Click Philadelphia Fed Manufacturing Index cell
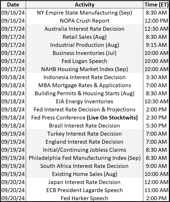The width and height of the screenshot is (170, 202). 84,158
